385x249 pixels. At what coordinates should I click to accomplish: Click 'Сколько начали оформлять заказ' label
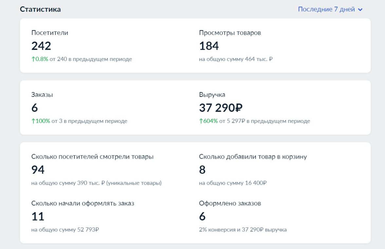83,203
